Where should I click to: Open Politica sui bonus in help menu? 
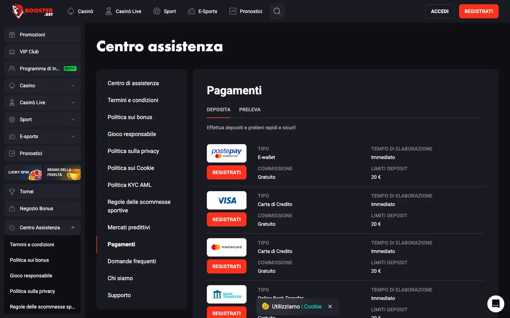130,117
